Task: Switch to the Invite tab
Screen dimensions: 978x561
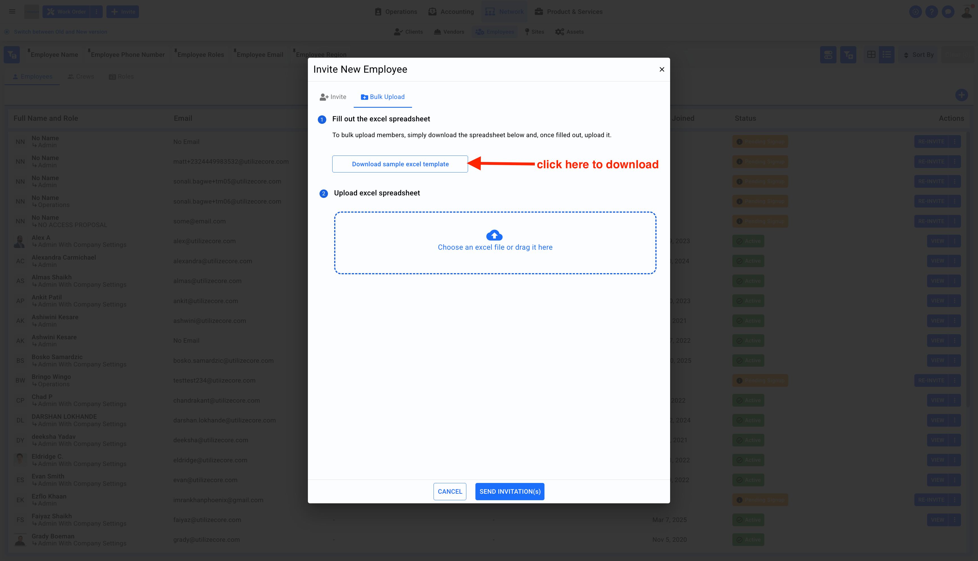Action: pyautogui.click(x=333, y=97)
